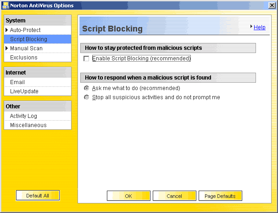Cancel the options dialog

(x=174, y=196)
